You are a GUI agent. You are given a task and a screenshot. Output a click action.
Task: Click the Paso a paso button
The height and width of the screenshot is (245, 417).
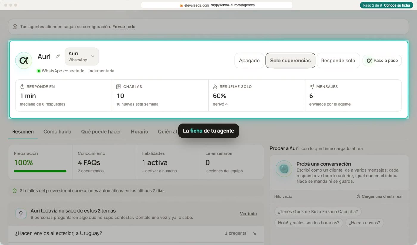pyautogui.click(x=382, y=61)
